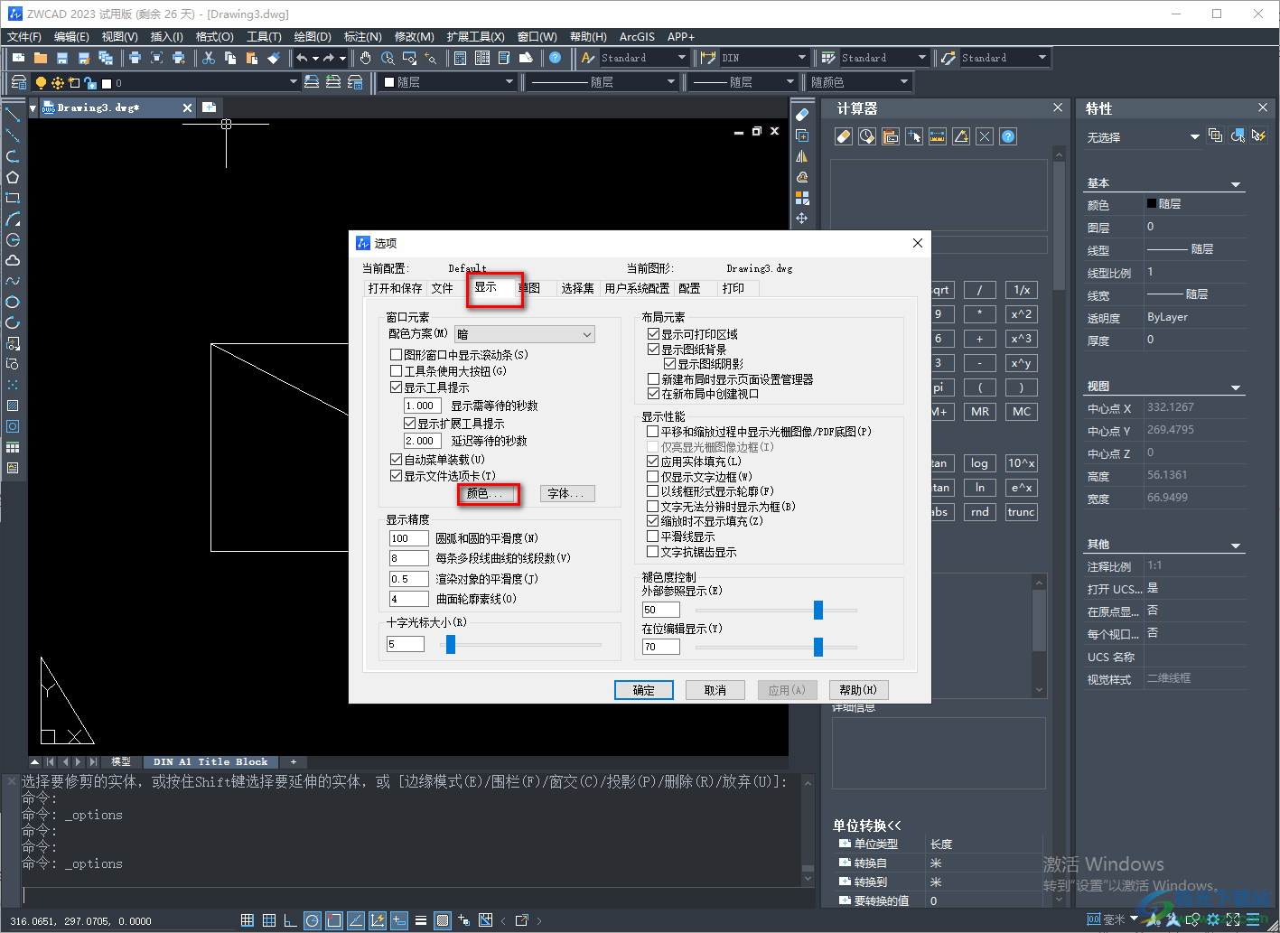Select the Polygon tool in left toolbar

point(13,177)
